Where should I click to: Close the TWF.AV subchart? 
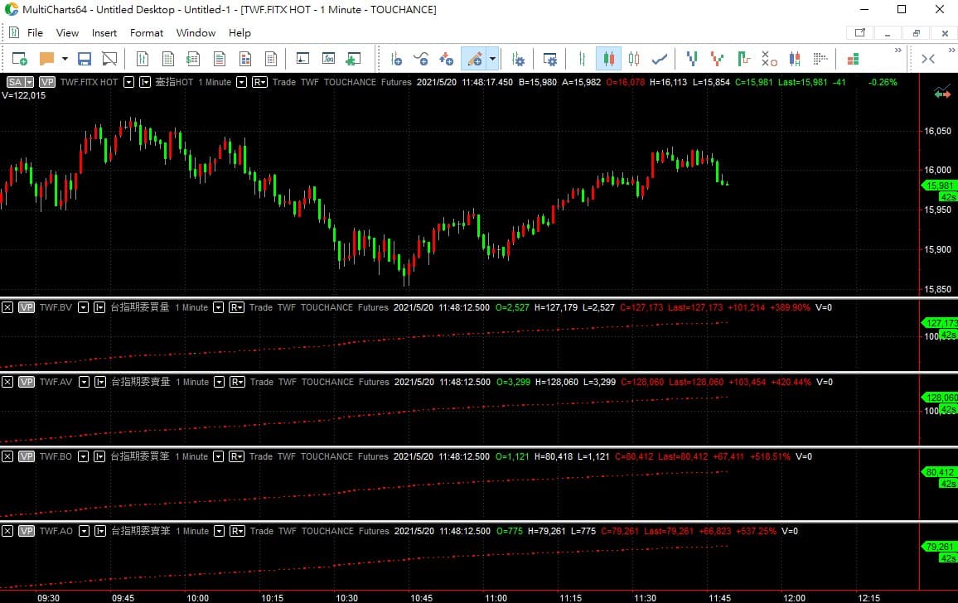click(x=7, y=382)
